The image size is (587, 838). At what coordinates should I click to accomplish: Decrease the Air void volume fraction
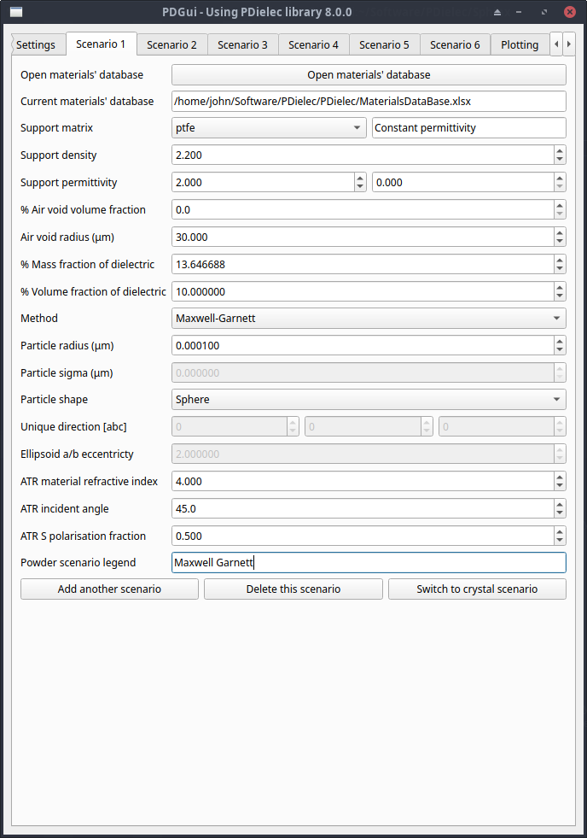pyautogui.click(x=560, y=214)
